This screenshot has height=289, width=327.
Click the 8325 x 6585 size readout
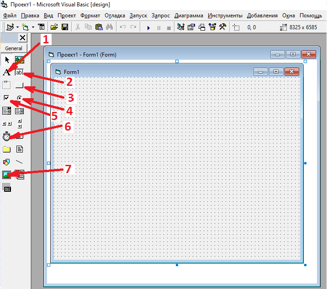pos(303,27)
